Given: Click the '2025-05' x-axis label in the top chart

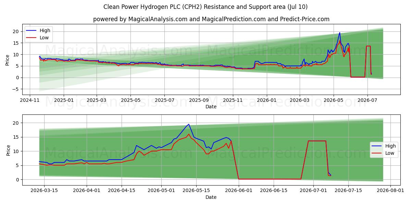Looking at the screenshot, I should [x=130, y=100].
